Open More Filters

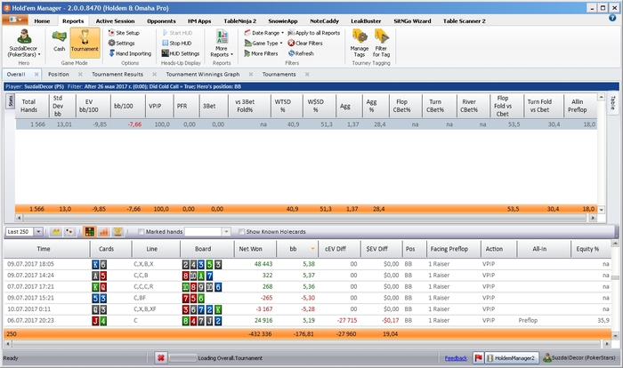[261, 53]
